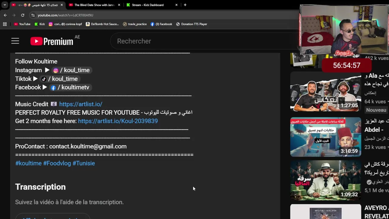
Task: Go back with the browser back arrow
Action: click(5, 15)
